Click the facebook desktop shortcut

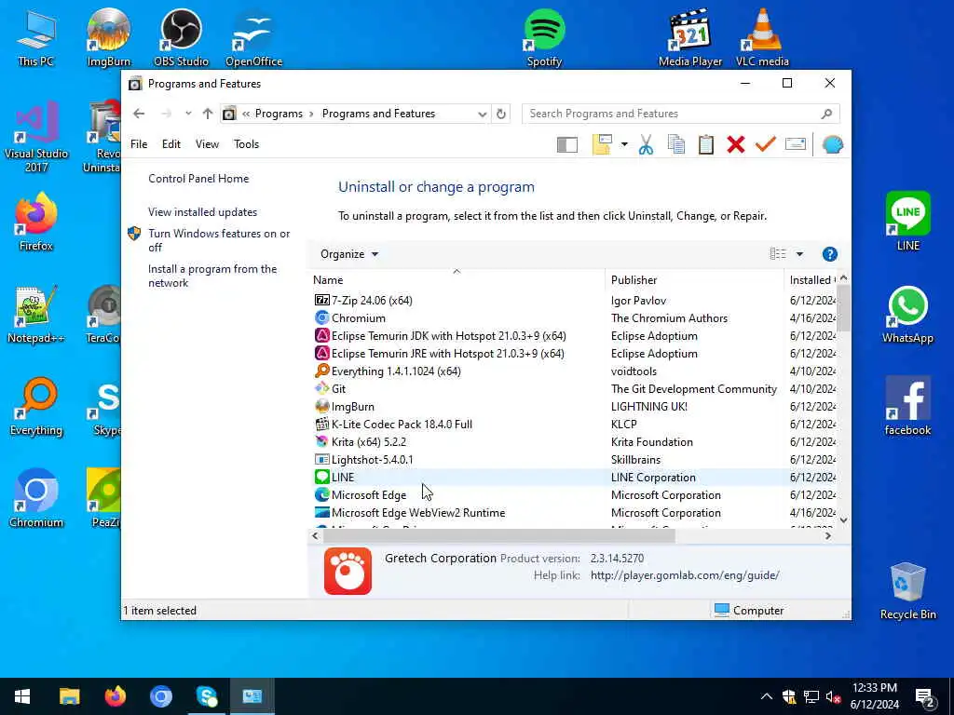907,406
